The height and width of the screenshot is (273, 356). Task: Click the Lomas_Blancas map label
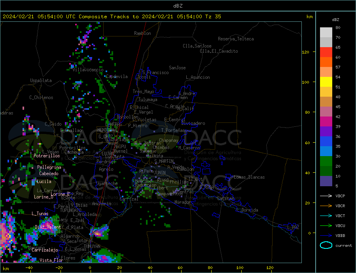249,177
